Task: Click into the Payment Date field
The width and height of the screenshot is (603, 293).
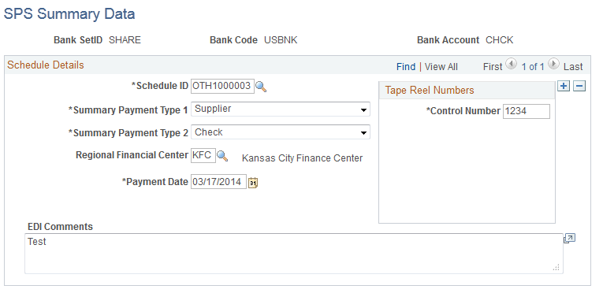Action: point(218,182)
